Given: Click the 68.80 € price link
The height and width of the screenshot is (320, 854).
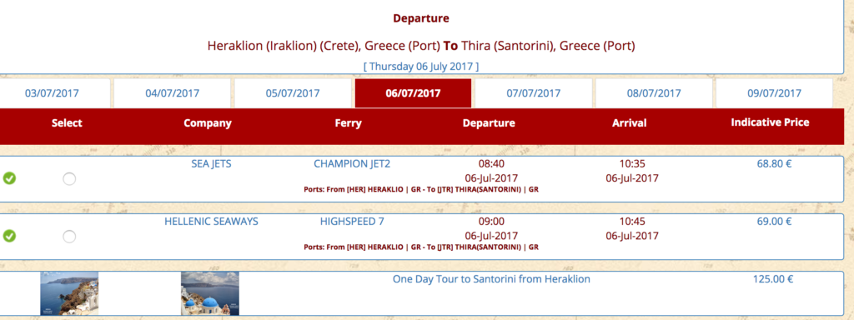Looking at the screenshot, I should 774,164.
